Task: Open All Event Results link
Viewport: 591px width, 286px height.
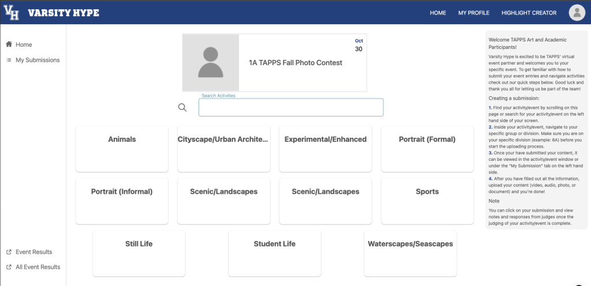Action: coord(38,267)
